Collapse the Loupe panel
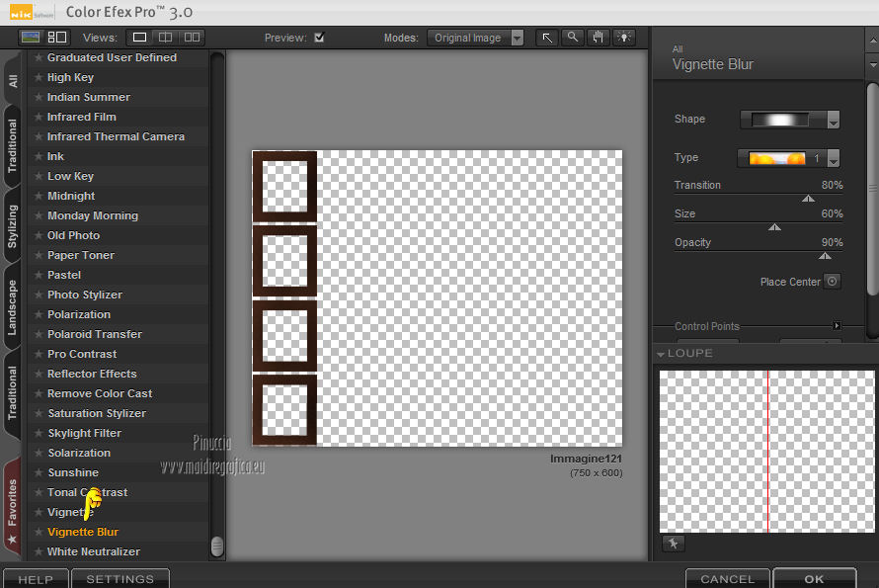The image size is (879, 588). point(660,354)
